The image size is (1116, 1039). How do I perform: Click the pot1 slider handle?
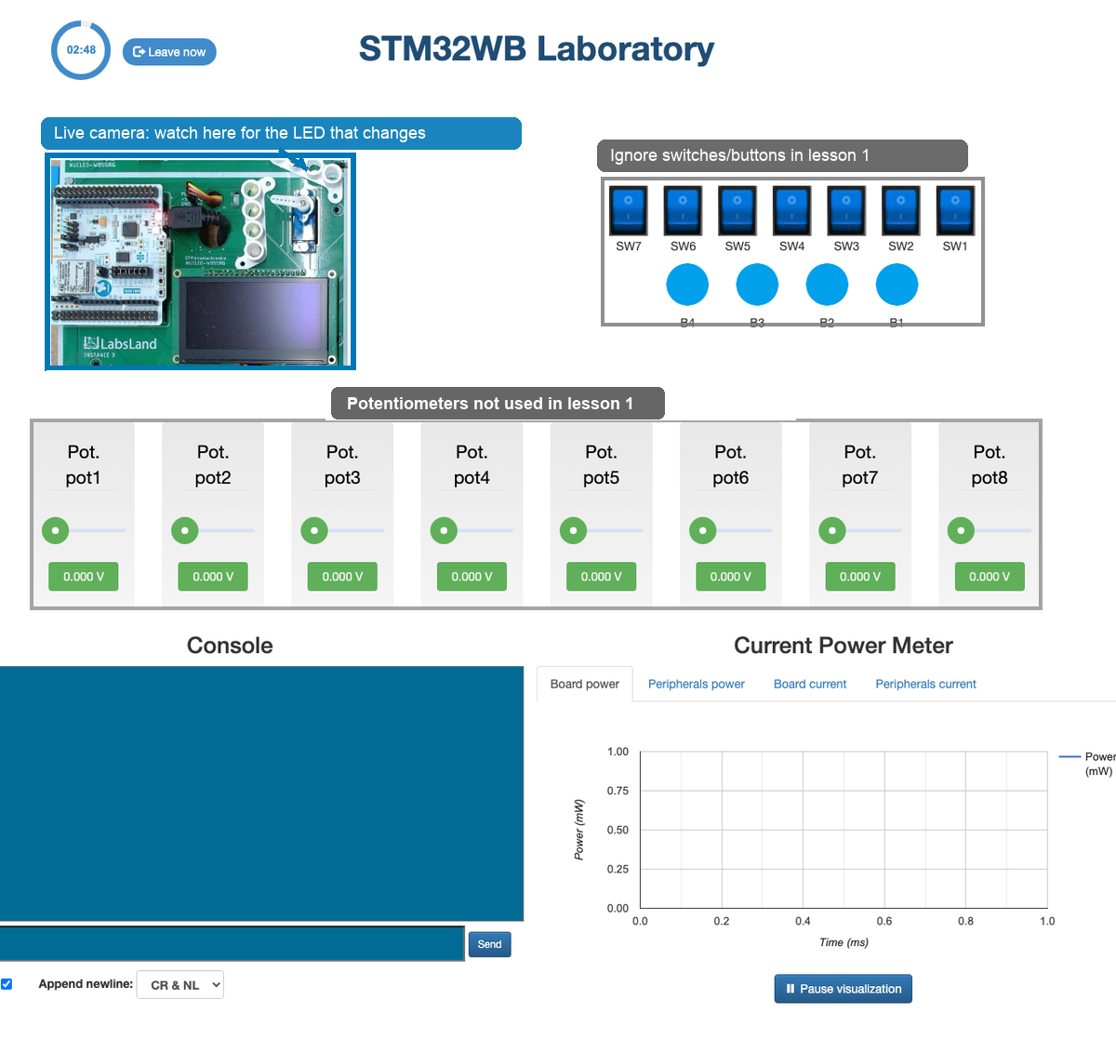point(56,531)
